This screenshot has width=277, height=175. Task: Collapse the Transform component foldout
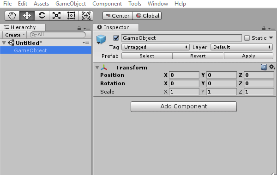tap(97, 68)
